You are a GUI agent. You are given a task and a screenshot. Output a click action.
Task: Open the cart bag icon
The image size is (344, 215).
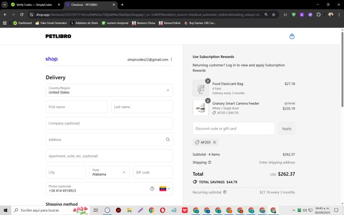tap(292, 36)
